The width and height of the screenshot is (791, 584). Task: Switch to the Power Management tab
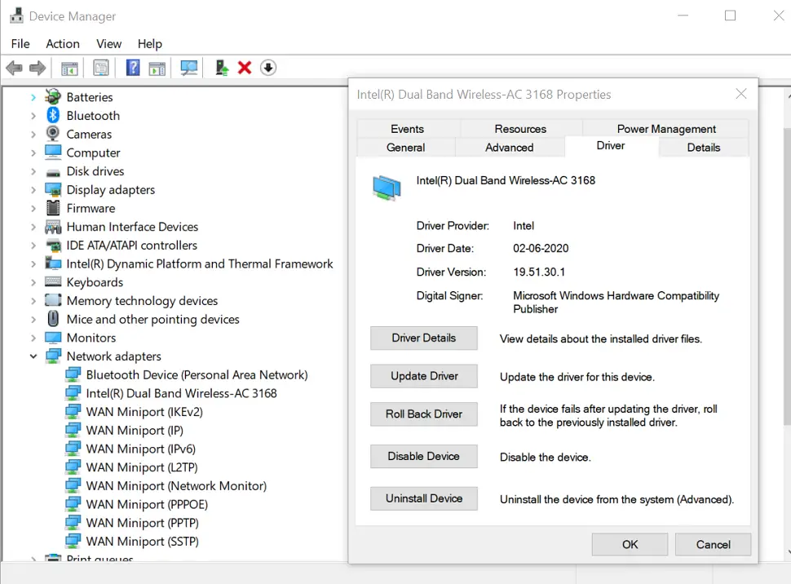tap(666, 129)
